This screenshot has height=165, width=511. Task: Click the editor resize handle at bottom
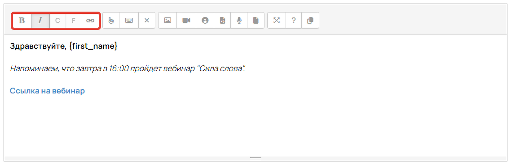tap(255, 159)
